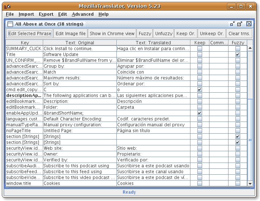Toggle Keep checkbox for subscribeFeed row
The height and width of the screenshot is (201, 260).
pyautogui.click(x=200, y=171)
